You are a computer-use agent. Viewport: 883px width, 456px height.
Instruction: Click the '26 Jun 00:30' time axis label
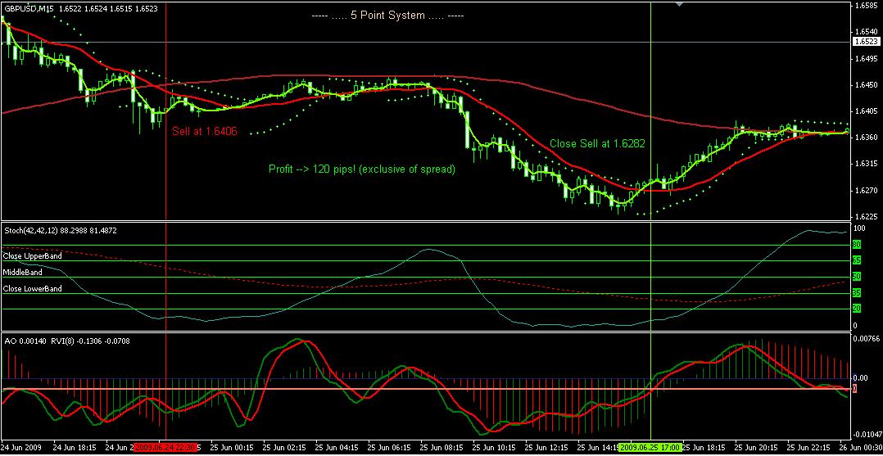coord(863,446)
